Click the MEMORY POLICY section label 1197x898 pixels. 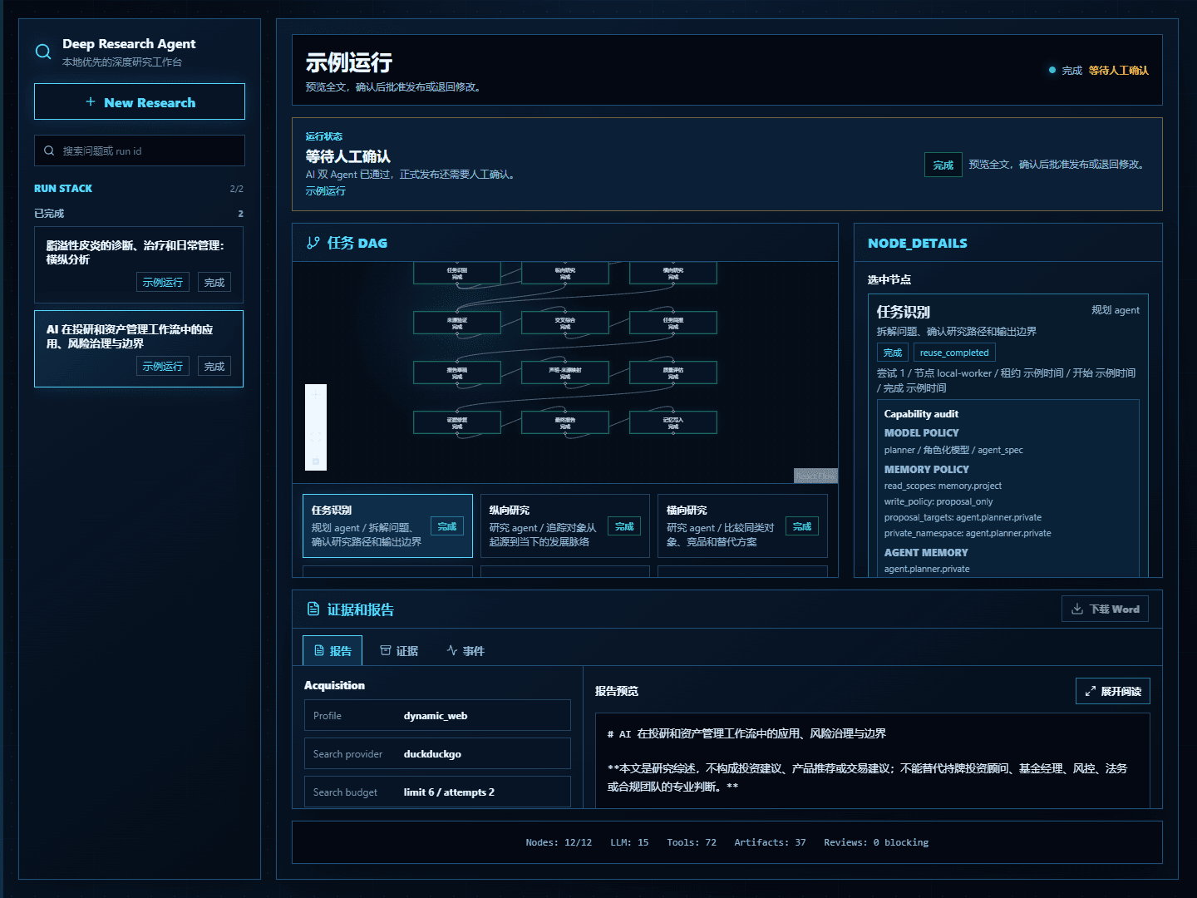point(926,470)
